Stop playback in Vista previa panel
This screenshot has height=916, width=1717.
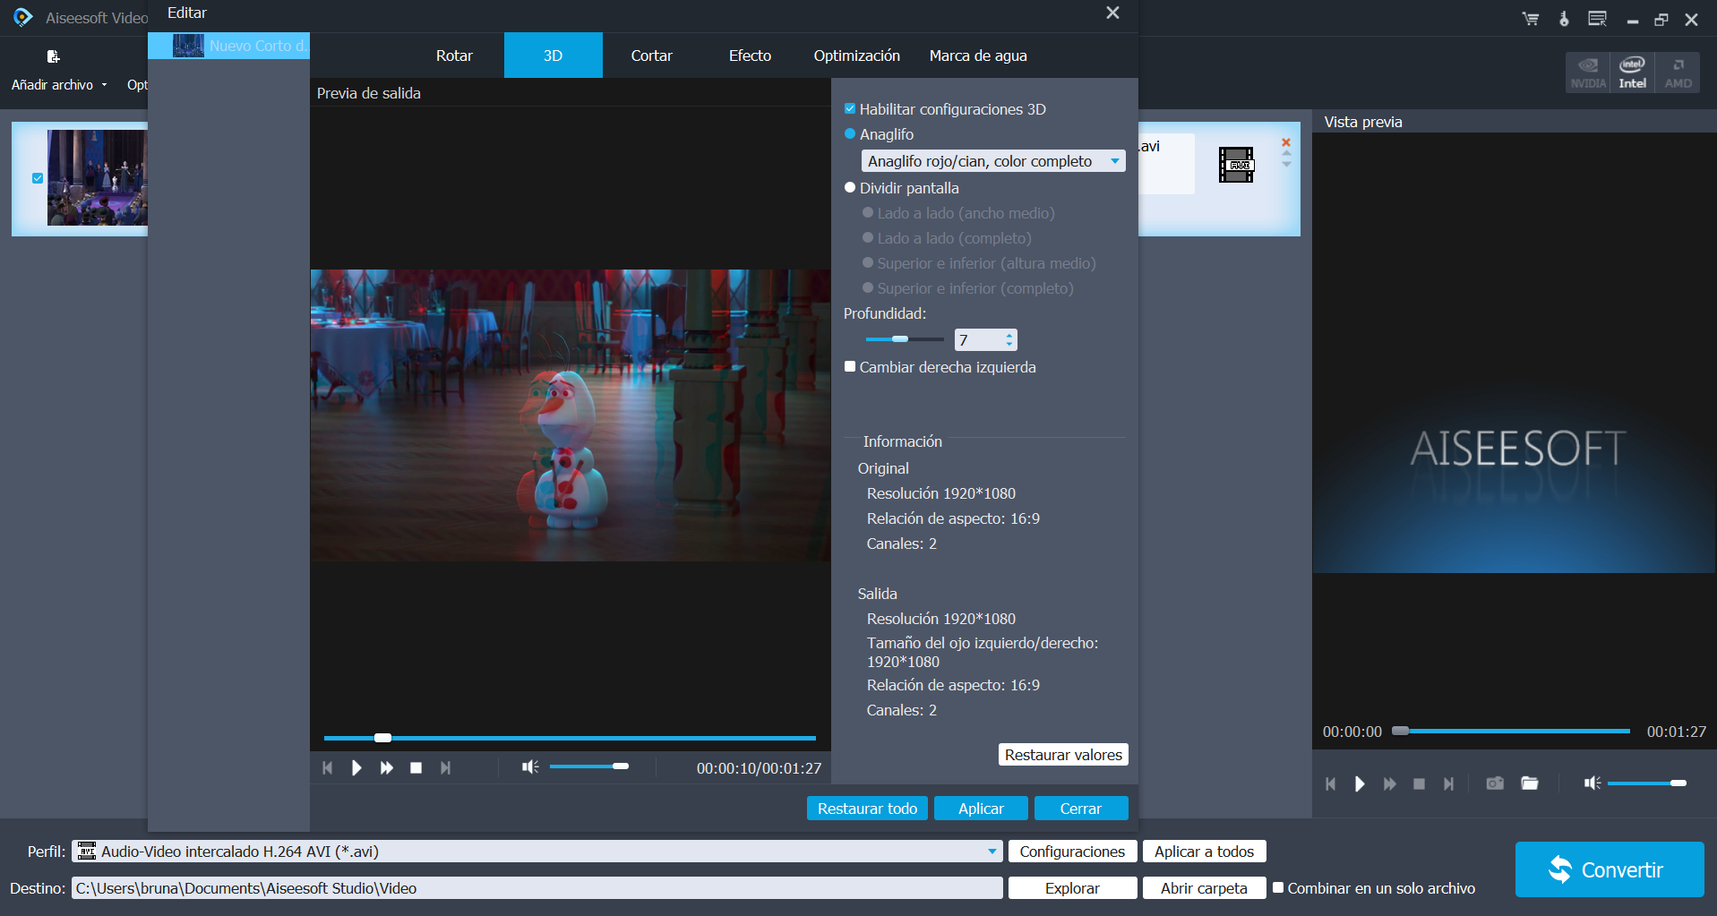pos(1419,783)
